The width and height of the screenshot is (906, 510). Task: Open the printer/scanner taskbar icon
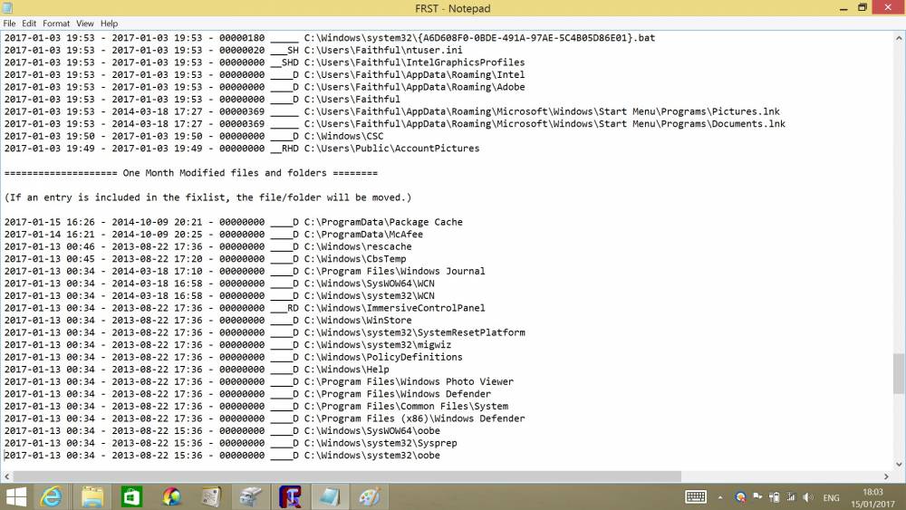tap(251, 496)
